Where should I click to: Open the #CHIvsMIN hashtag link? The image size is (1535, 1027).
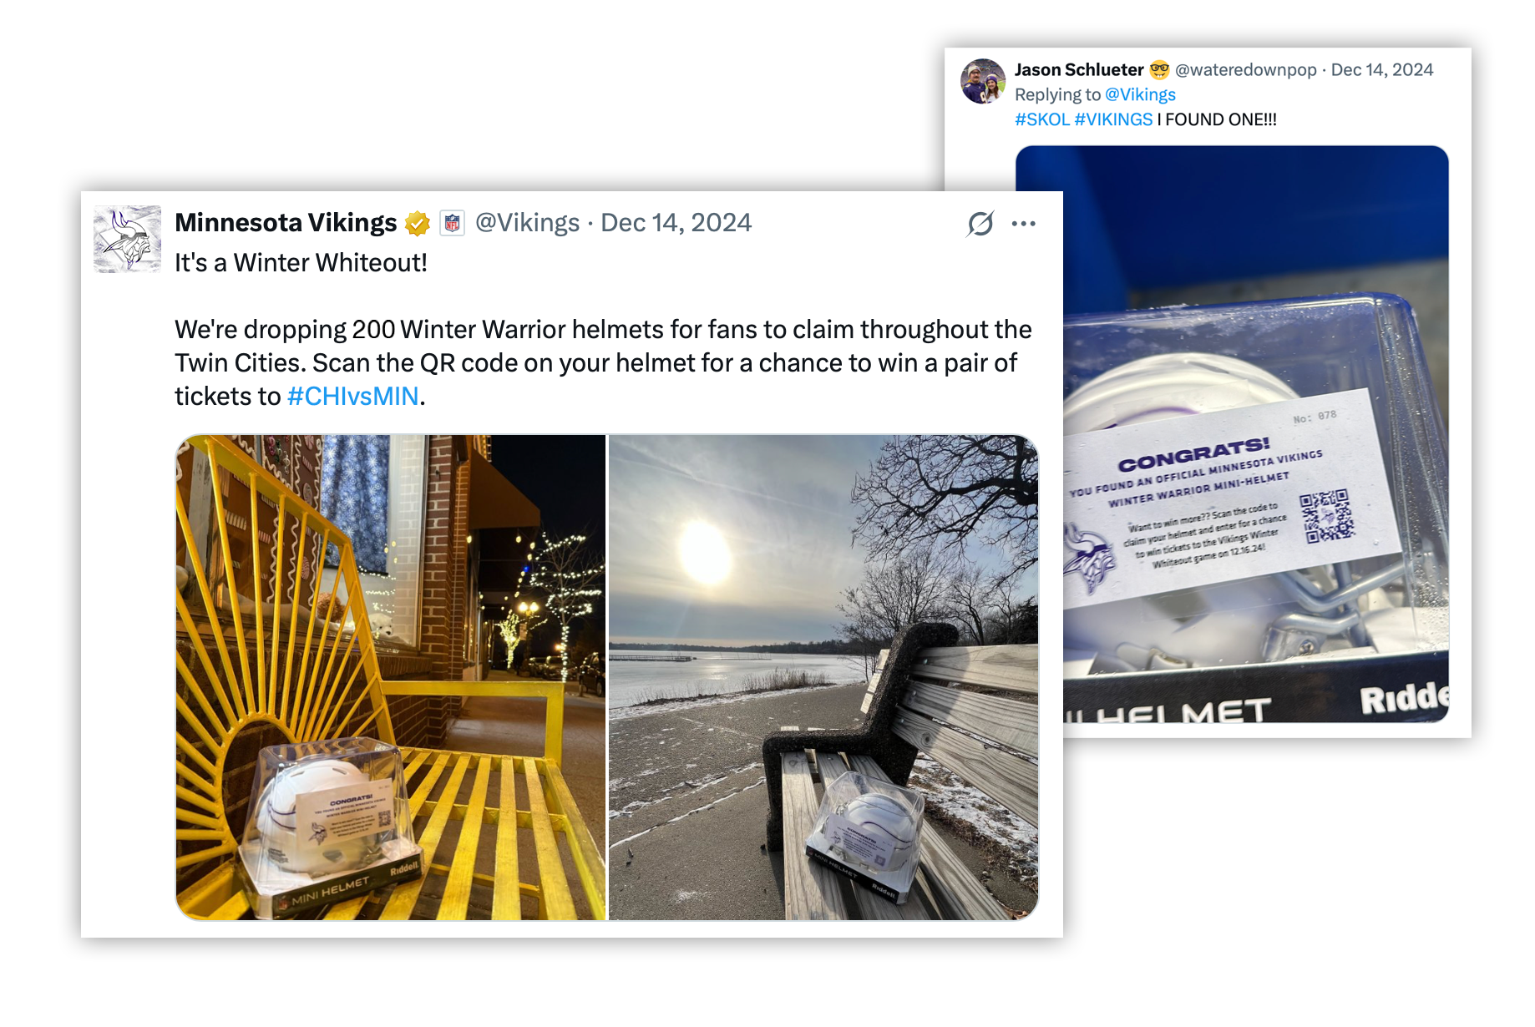tap(352, 396)
